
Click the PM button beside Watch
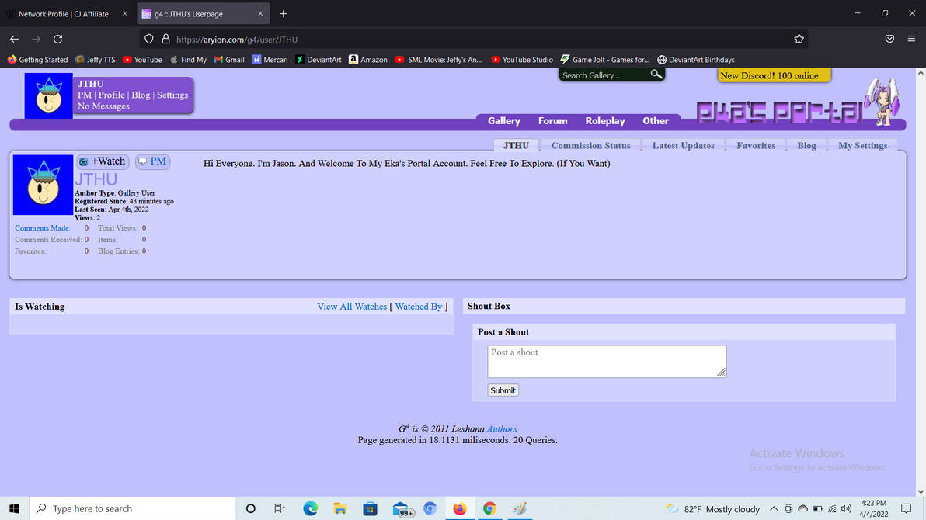(153, 161)
